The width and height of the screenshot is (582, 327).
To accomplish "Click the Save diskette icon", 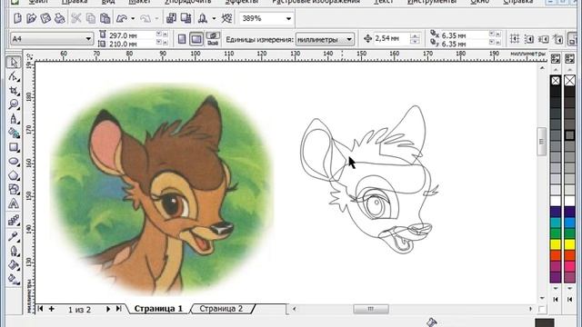I will (x=45, y=18).
